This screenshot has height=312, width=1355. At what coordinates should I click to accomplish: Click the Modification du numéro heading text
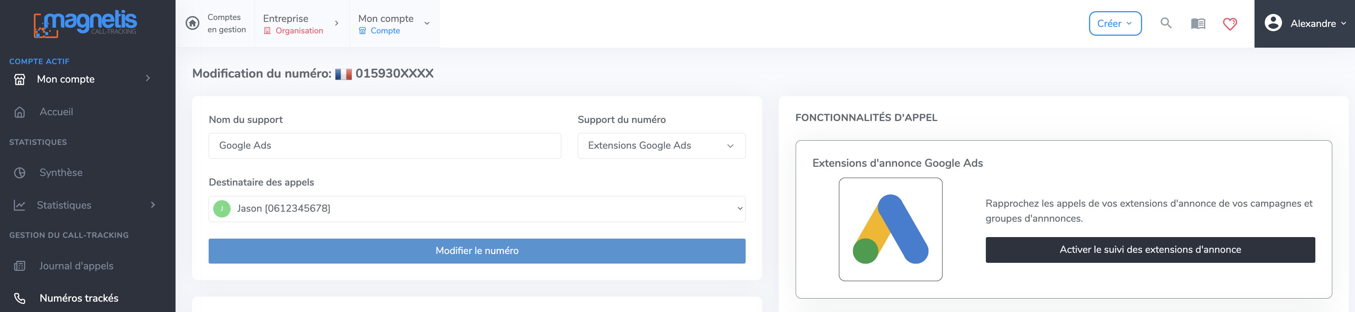click(261, 73)
